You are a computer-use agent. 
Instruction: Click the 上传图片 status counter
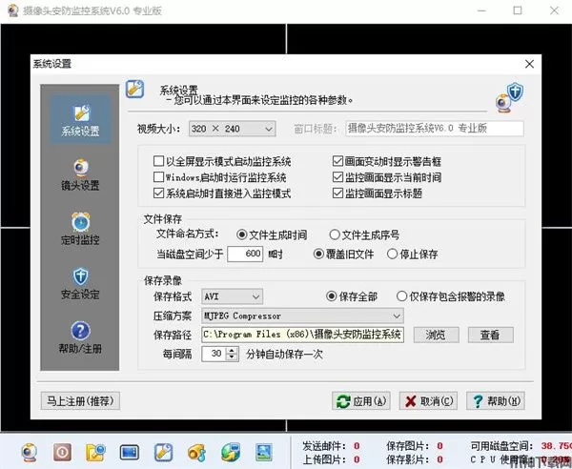(x=331, y=459)
